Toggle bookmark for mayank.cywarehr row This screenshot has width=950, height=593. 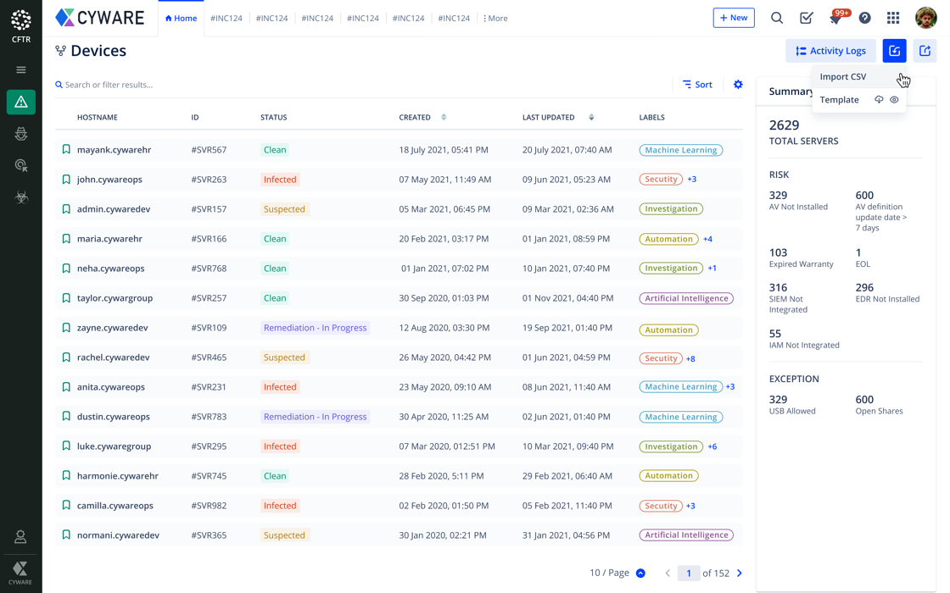66,150
